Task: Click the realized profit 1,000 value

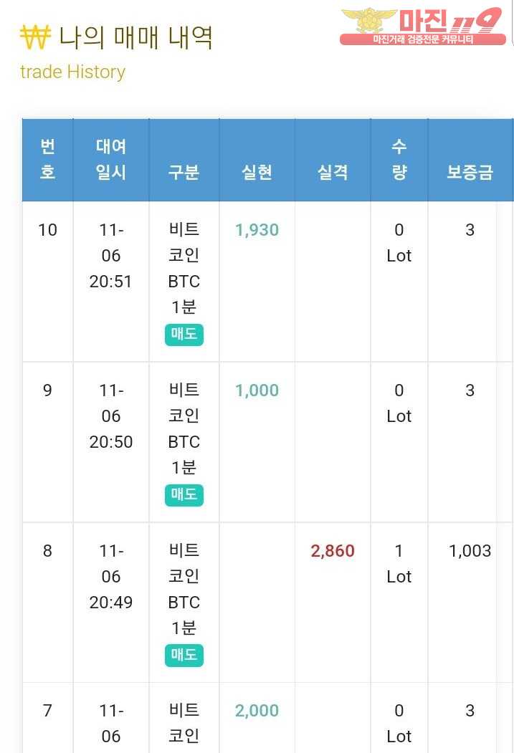Action: coord(257,390)
